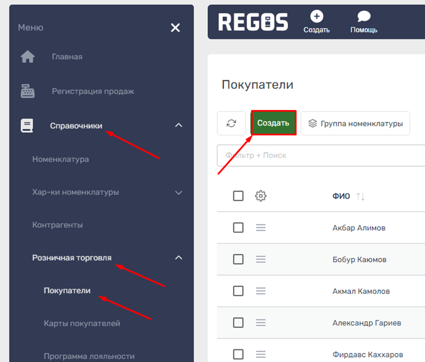
Task: Click the row menu icon for Акбар Алимов
Action: pos(261,228)
